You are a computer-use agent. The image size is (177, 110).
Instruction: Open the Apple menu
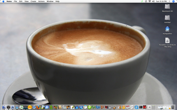(x=3, y=1)
